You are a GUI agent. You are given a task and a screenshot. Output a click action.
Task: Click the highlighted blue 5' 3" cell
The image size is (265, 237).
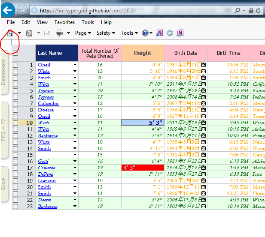tap(143, 123)
